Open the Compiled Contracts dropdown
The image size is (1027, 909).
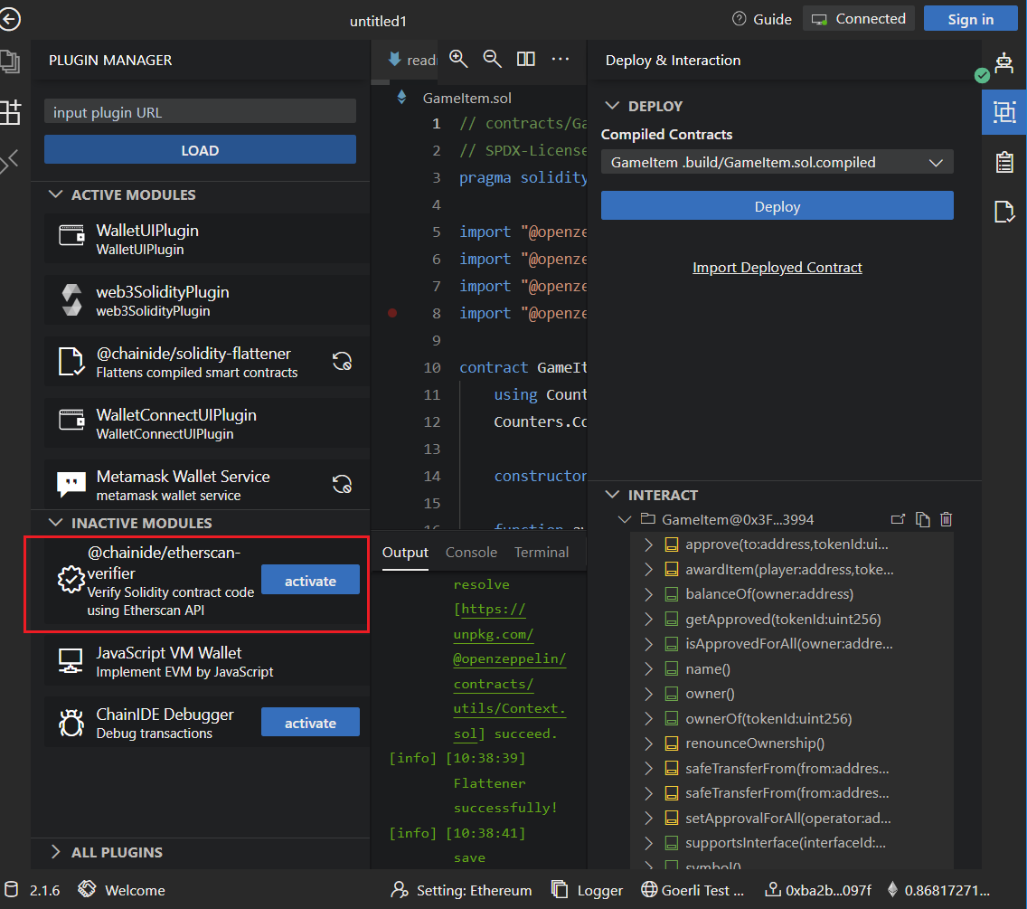[x=777, y=163]
